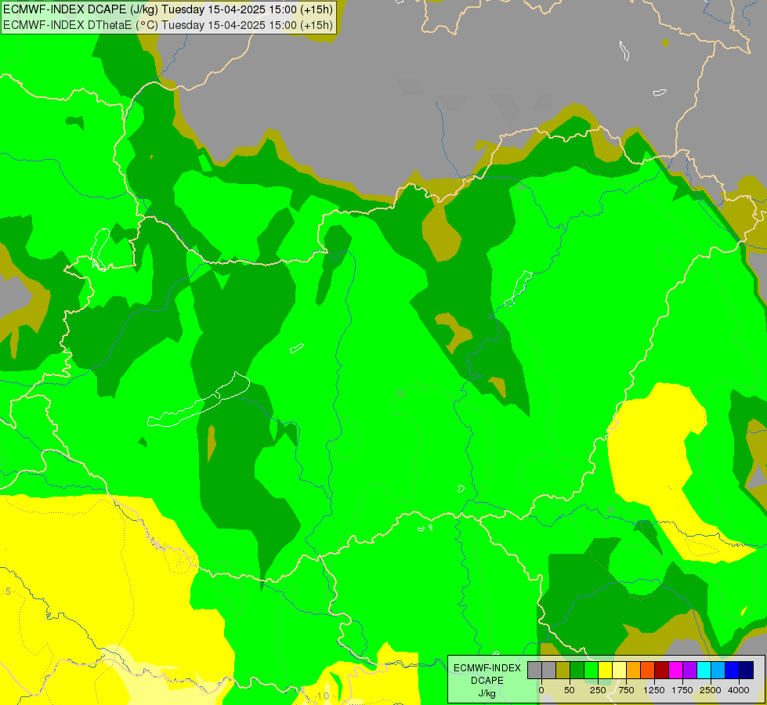Select the bright yellow legend swatch
This screenshot has width=767, height=705.
pos(605,671)
